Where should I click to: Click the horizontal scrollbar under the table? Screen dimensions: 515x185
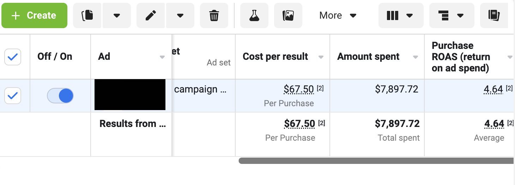376,161
